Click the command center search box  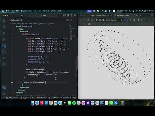pyautogui.click(x=43, y=15)
